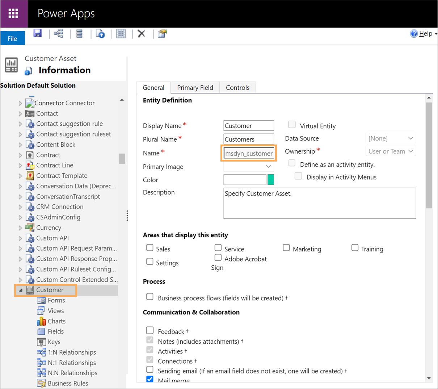Check the Feedback checkbox
The width and height of the screenshot is (438, 389).
tap(150, 330)
